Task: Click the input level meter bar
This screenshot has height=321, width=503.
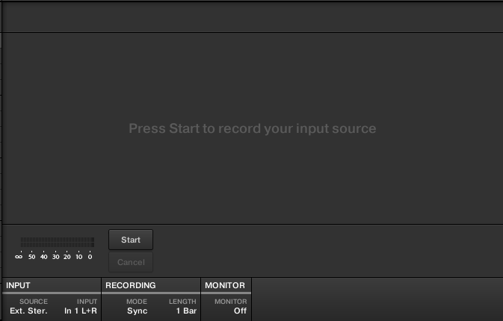Action: click(58, 242)
